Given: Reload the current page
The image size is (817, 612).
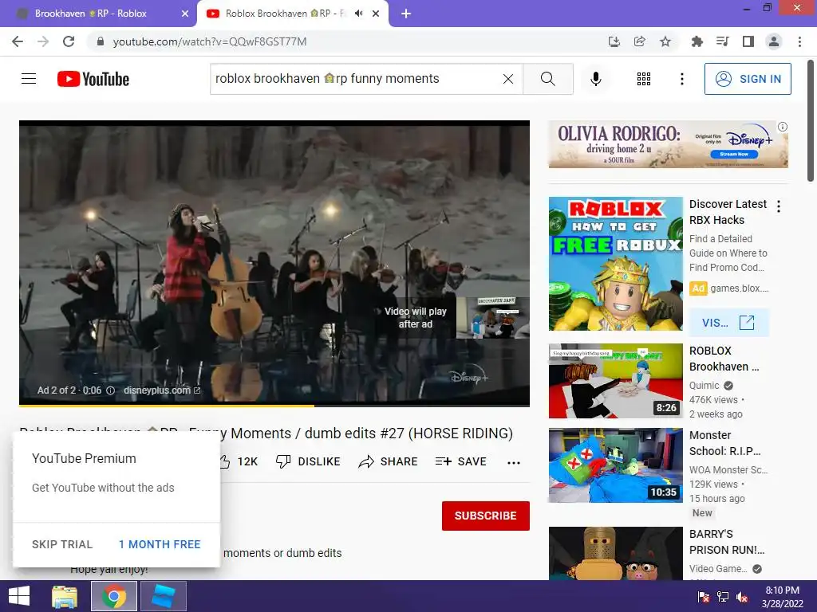Looking at the screenshot, I should (x=69, y=41).
